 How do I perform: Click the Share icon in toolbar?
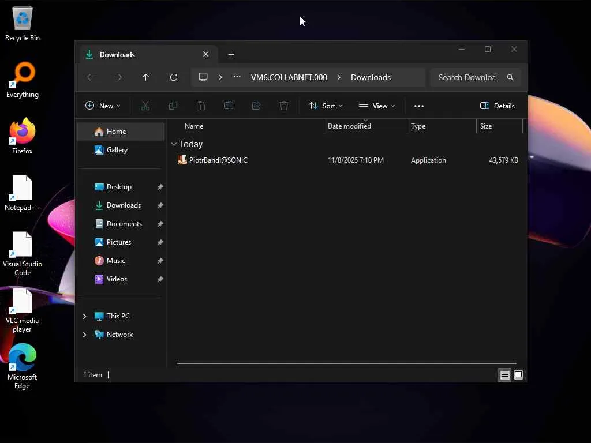pyautogui.click(x=256, y=106)
